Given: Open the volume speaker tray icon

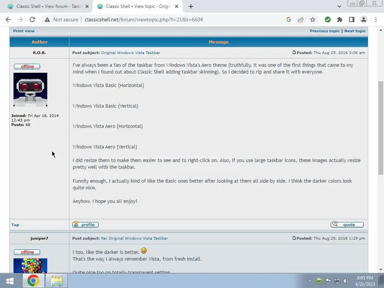Looking at the screenshot, I should coord(346,281).
